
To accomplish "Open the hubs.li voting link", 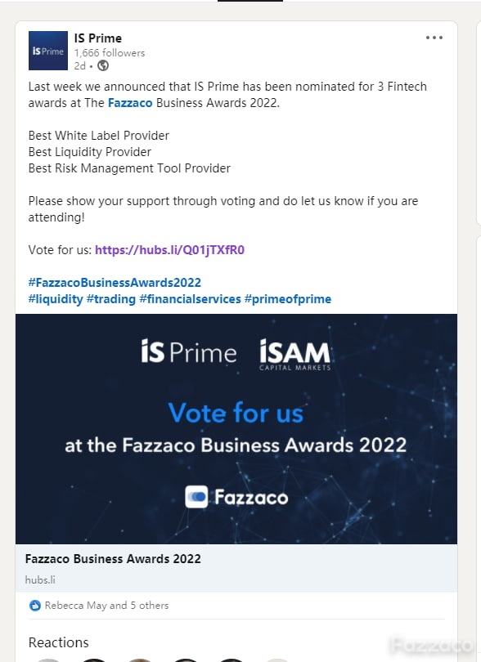I will (x=169, y=250).
